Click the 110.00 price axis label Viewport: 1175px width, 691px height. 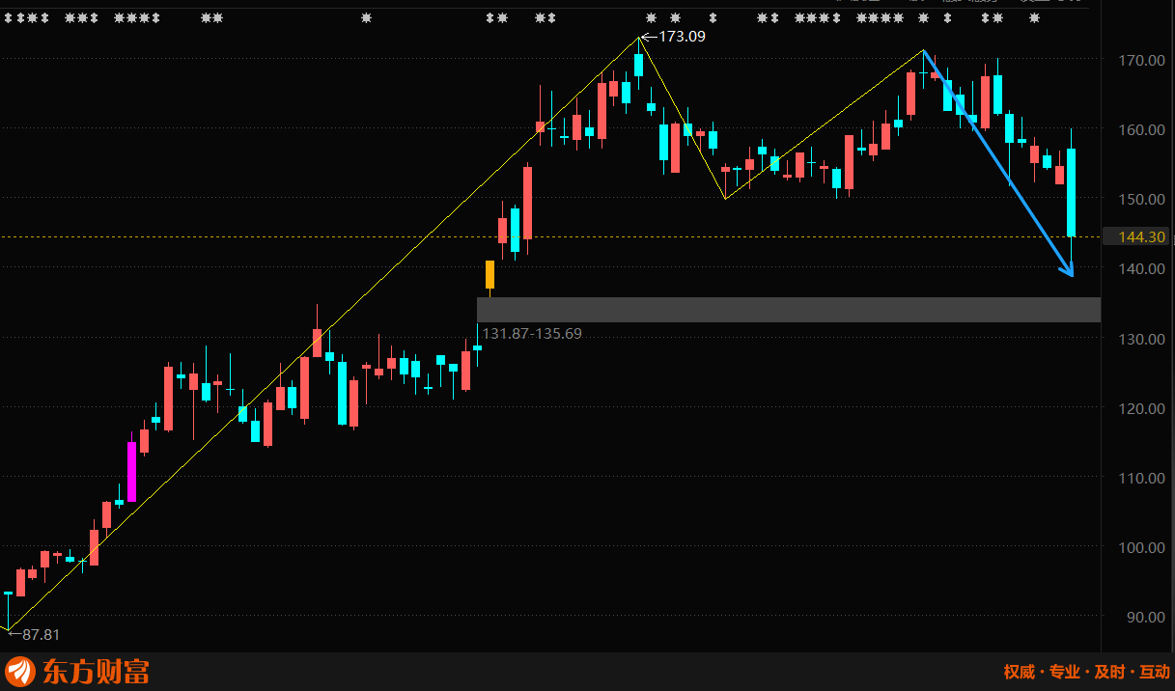click(1142, 478)
